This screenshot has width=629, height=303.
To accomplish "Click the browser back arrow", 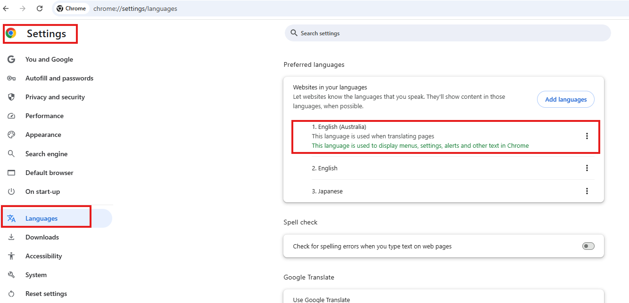I will [x=6, y=8].
